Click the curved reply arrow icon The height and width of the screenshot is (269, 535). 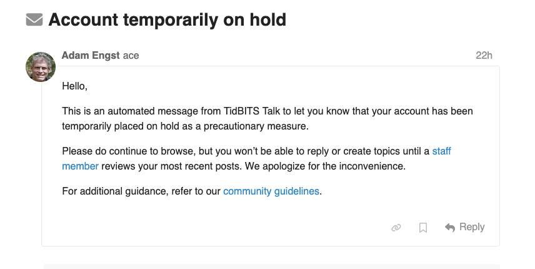tap(450, 227)
